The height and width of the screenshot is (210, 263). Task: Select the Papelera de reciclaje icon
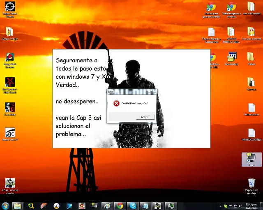click(x=251, y=186)
